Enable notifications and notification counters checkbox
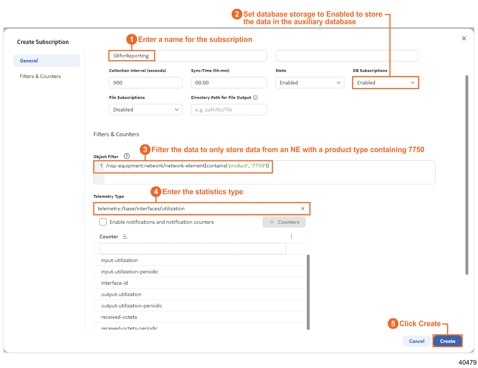 coord(103,222)
